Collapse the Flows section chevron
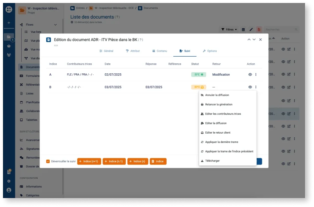Screen dimensions: 314x207 (x=56, y=25)
